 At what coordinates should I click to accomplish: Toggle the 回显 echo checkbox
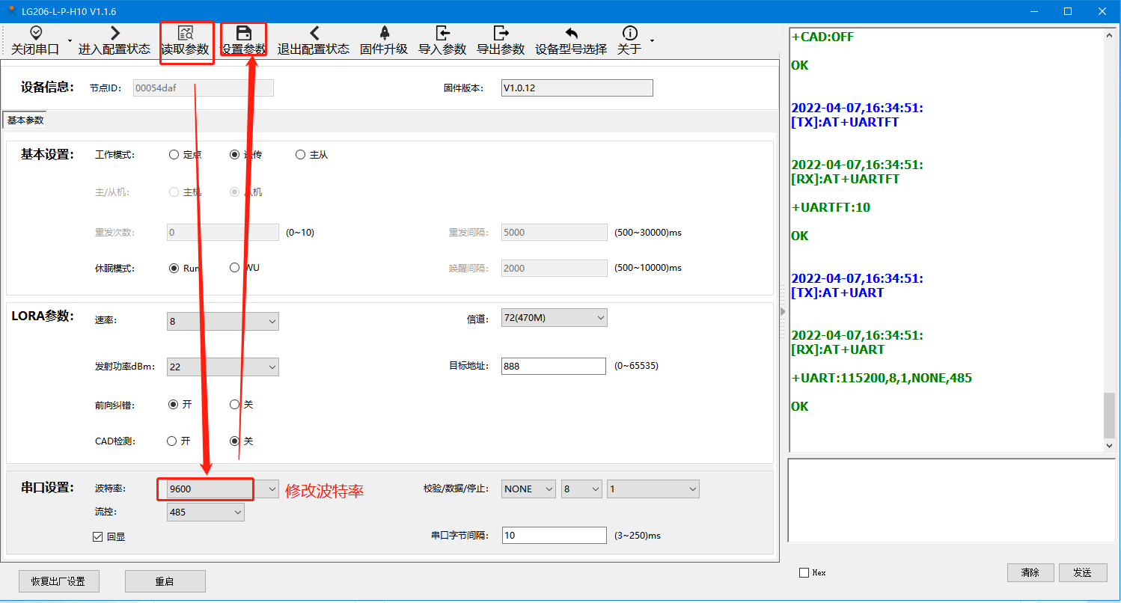point(97,536)
